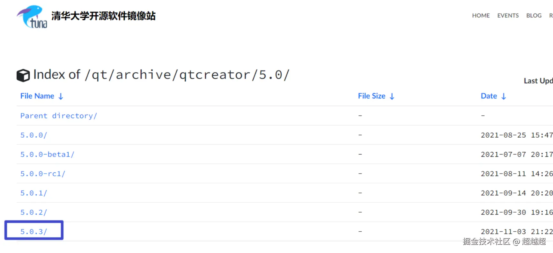Open the highlighted 5.0.3/ folder
Screen dimensions: 553x253
tap(34, 232)
